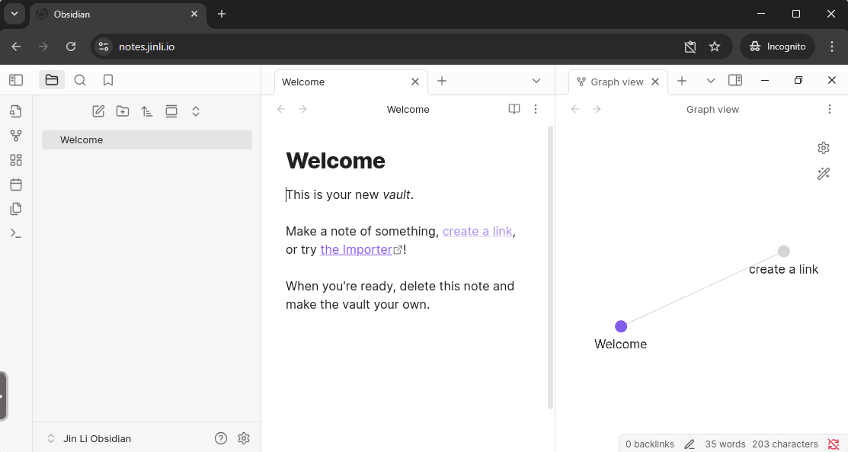Viewport: 848px width, 452px height.
Task: Click the note's vertical scrollbar
Action: tap(551, 267)
